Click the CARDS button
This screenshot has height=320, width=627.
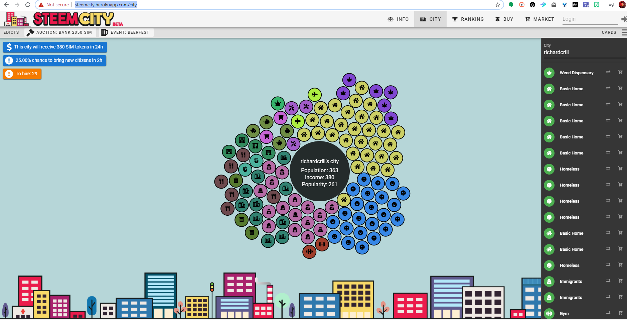coord(609,32)
